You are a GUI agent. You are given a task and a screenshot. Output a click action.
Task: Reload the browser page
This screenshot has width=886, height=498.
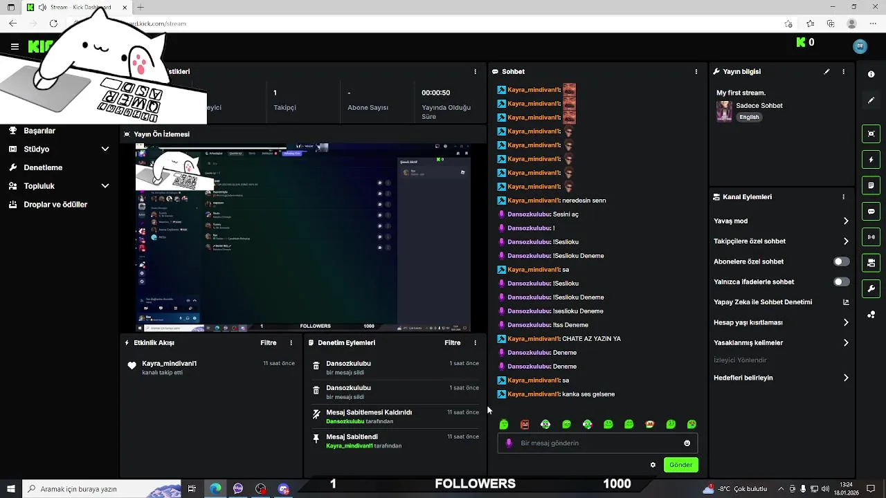[x=53, y=24]
